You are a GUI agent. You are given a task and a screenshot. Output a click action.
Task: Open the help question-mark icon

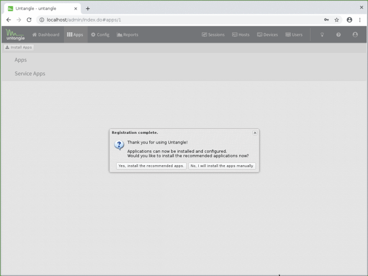pyautogui.click(x=339, y=34)
